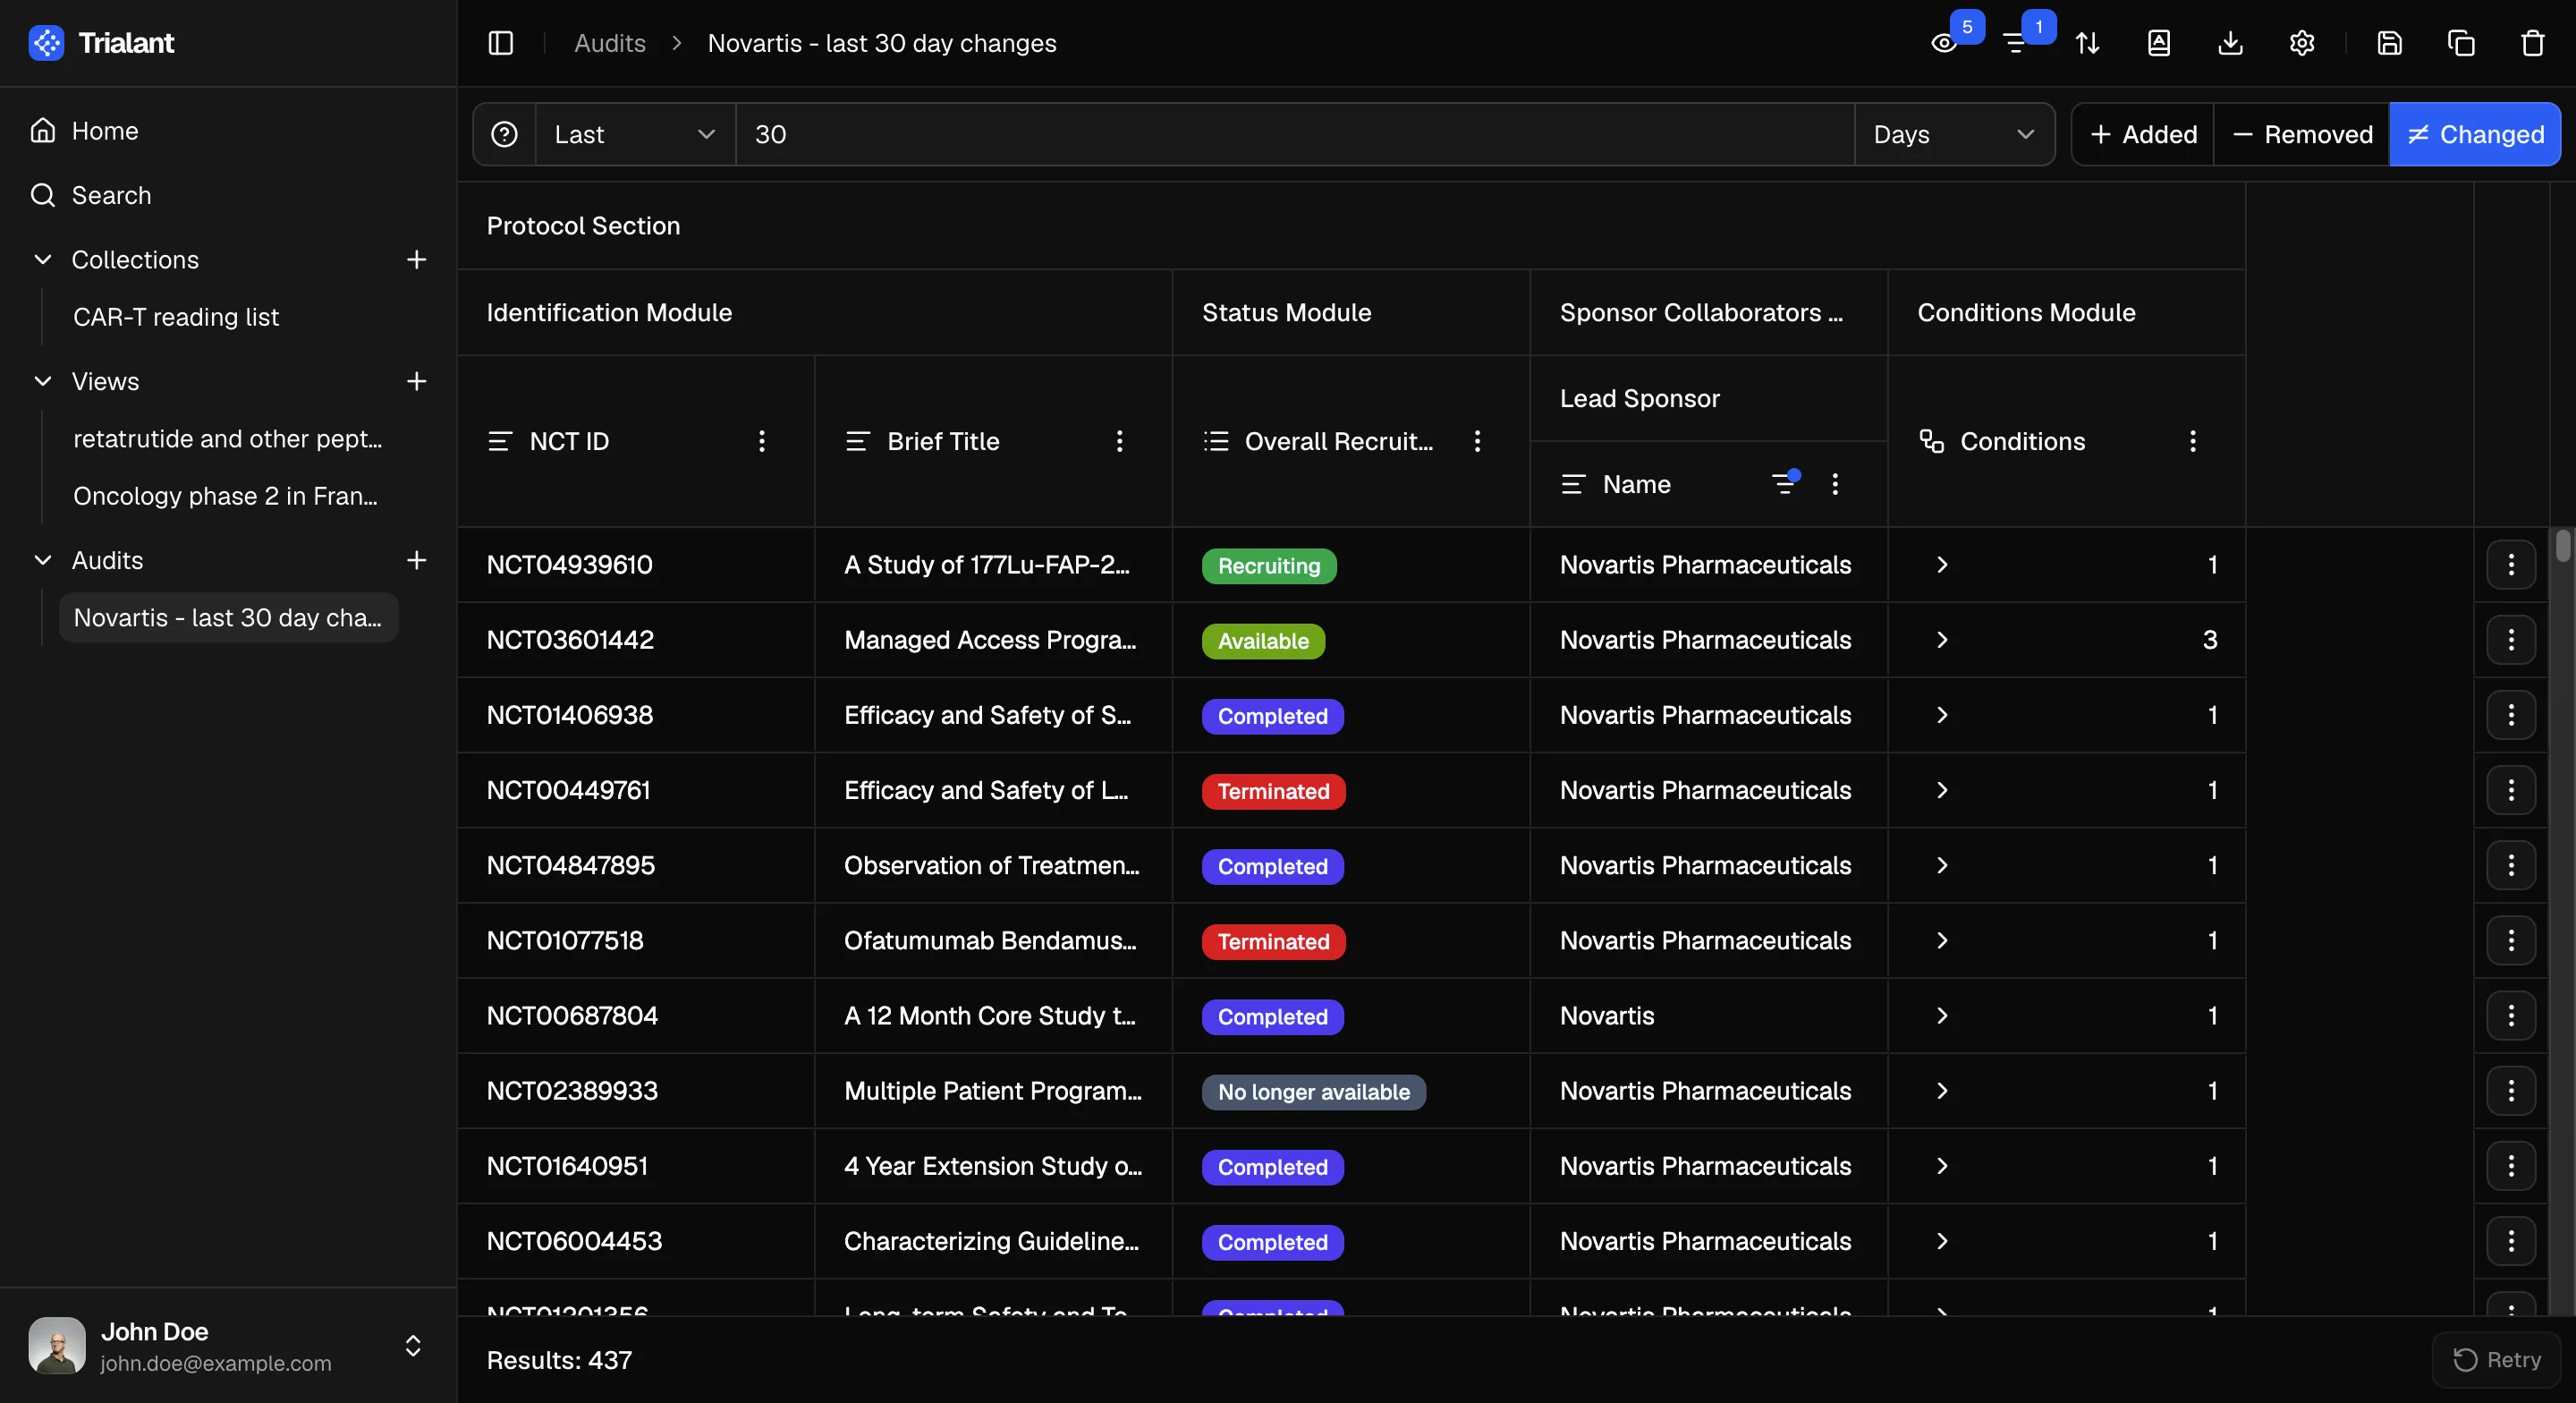Image resolution: width=2576 pixels, height=1403 pixels.
Task: Click 'Ofatumumab Bendamus...' title cell
Action: [993, 940]
